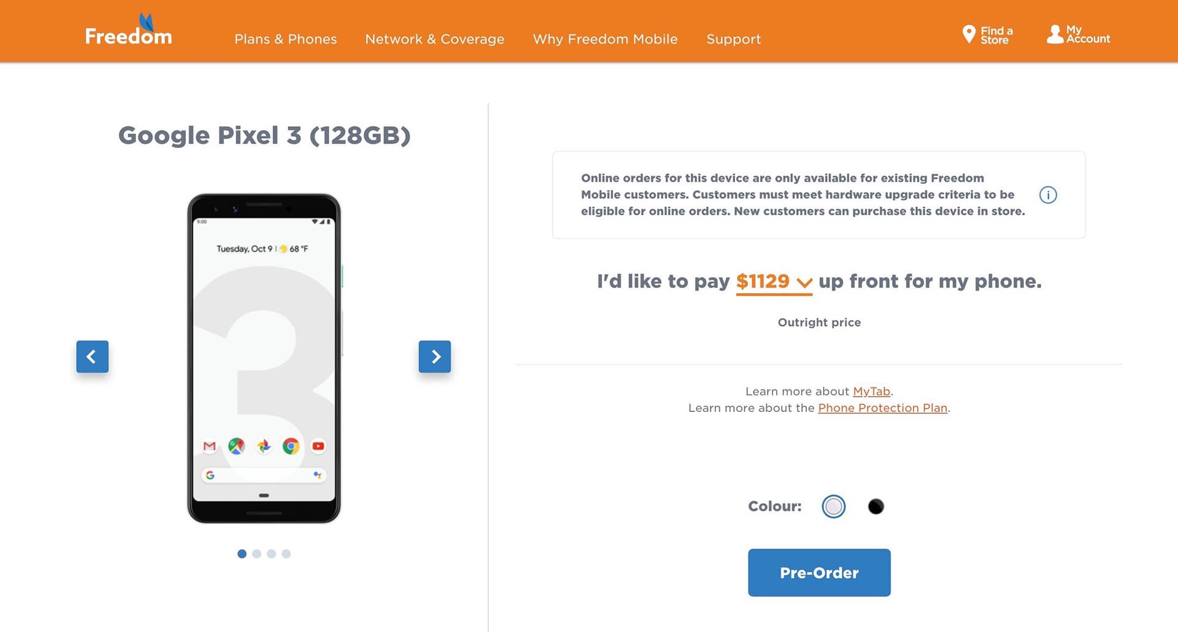
Task: Select the black colour option
Action: 876,506
